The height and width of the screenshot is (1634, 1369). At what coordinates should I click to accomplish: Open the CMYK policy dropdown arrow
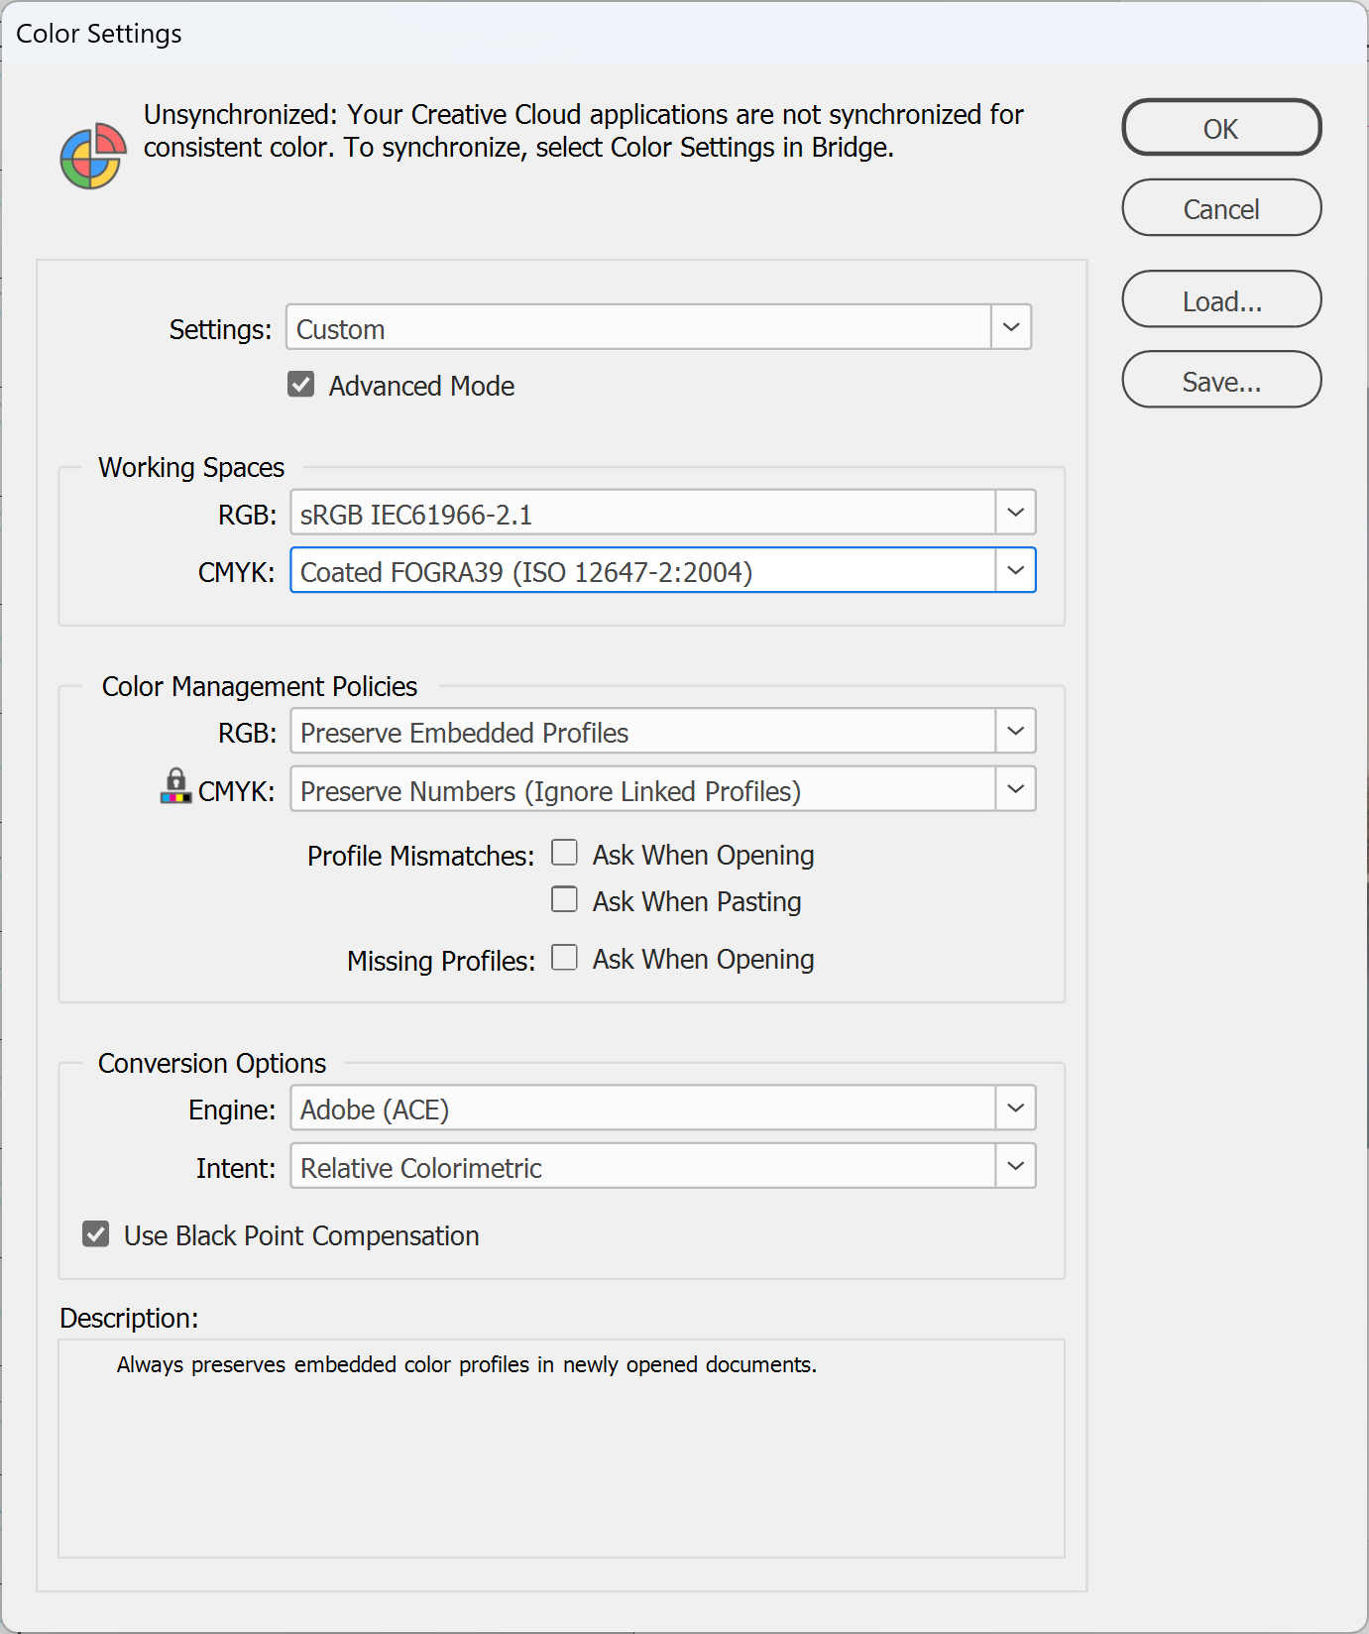[x=1015, y=789]
